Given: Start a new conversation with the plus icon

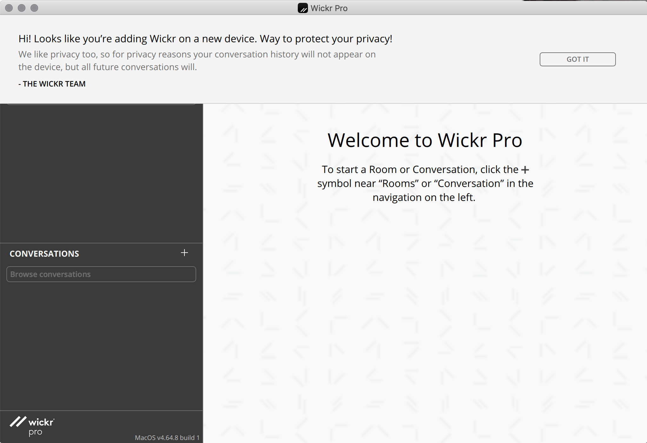Looking at the screenshot, I should point(184,253).
